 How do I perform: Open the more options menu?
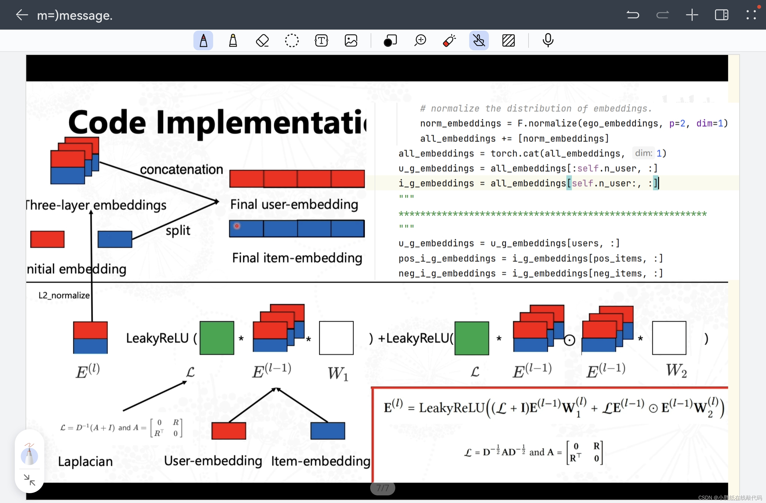(x=751, y=15)
